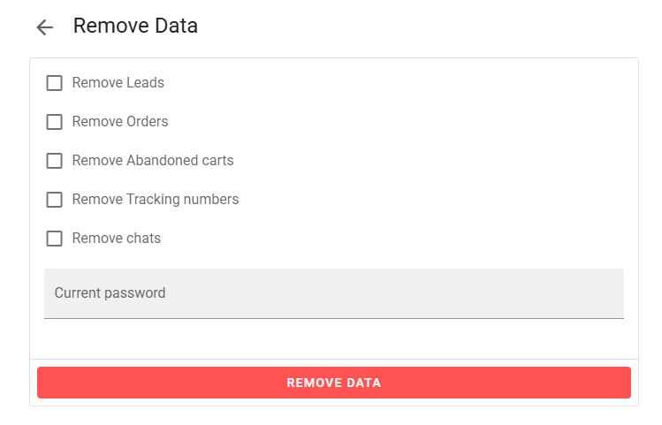662x425 pixels.
Task: Click the underline beneath the password field
Action: 334,318
